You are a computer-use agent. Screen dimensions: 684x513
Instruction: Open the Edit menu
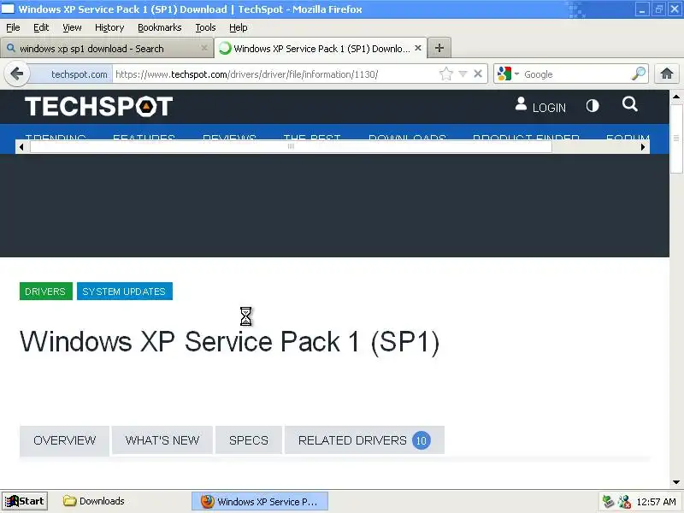41,27
